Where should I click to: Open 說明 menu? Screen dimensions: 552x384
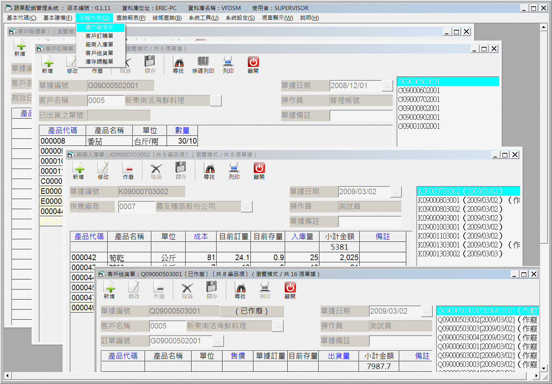tap(309, 18)
